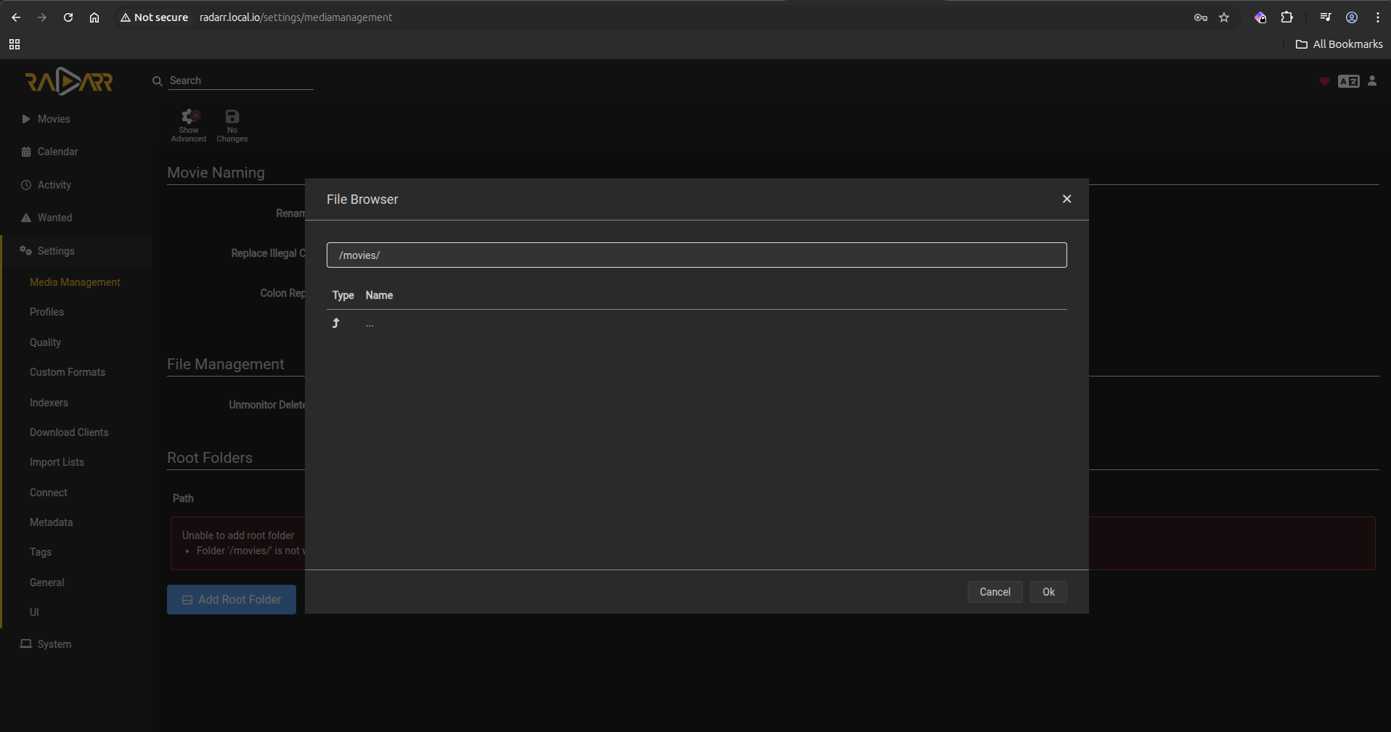Open Metadata settings
Screen dimensions: 1391x732
pyautogui.click(x=51, y=522)
